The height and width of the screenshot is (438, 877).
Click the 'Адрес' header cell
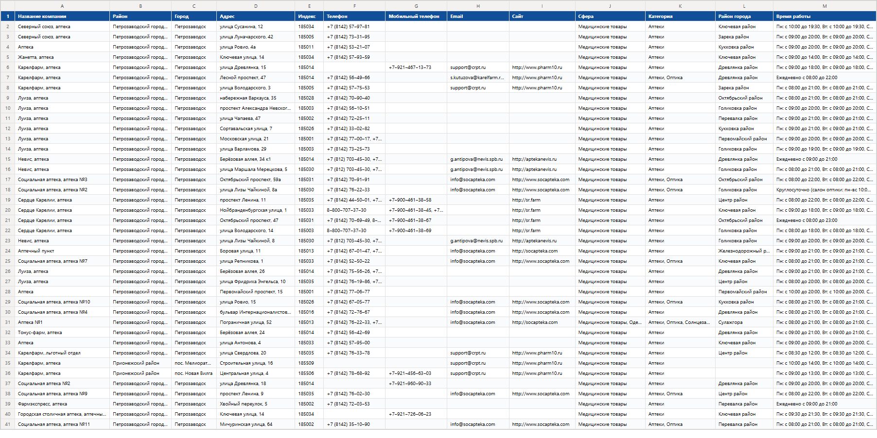(x=256, y=16)
